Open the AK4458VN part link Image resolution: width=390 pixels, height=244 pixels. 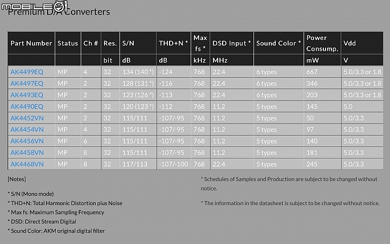27,153
